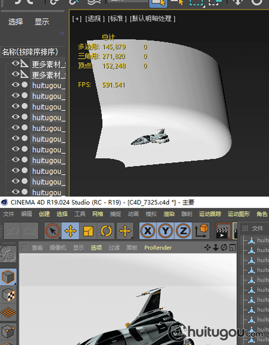Pick the Rotate tool in Cinema 4D toolbar
Screen dimensions: 269x345
coord(106,231)
